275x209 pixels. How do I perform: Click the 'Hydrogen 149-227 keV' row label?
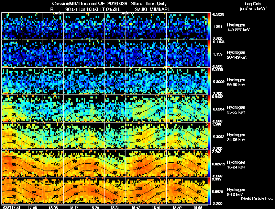(238, 27)
